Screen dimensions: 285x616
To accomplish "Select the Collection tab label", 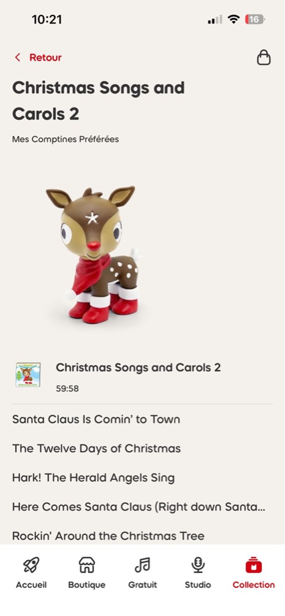I will (254, 585).
